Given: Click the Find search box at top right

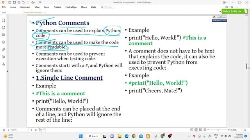Looking at the screenshot, I should pyautogui.click(x=238, y=7).
